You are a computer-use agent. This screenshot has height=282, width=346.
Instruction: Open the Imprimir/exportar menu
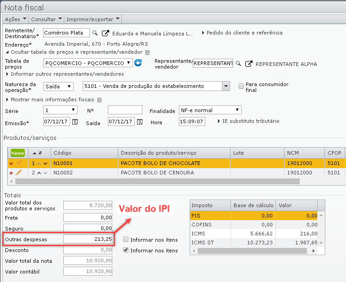point(93,19)
